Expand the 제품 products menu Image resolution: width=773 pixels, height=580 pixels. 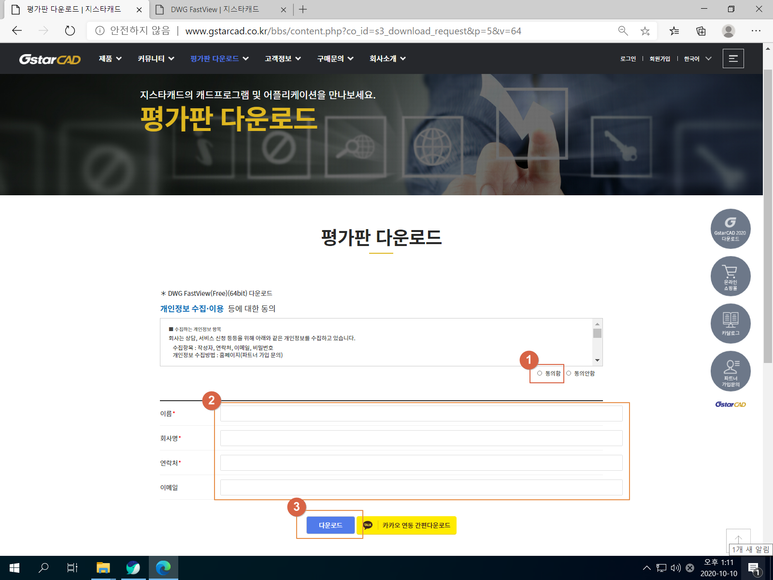click(110, 58)
